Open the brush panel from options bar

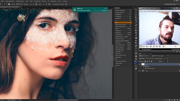pyautogui.click(x=9, y=4)
